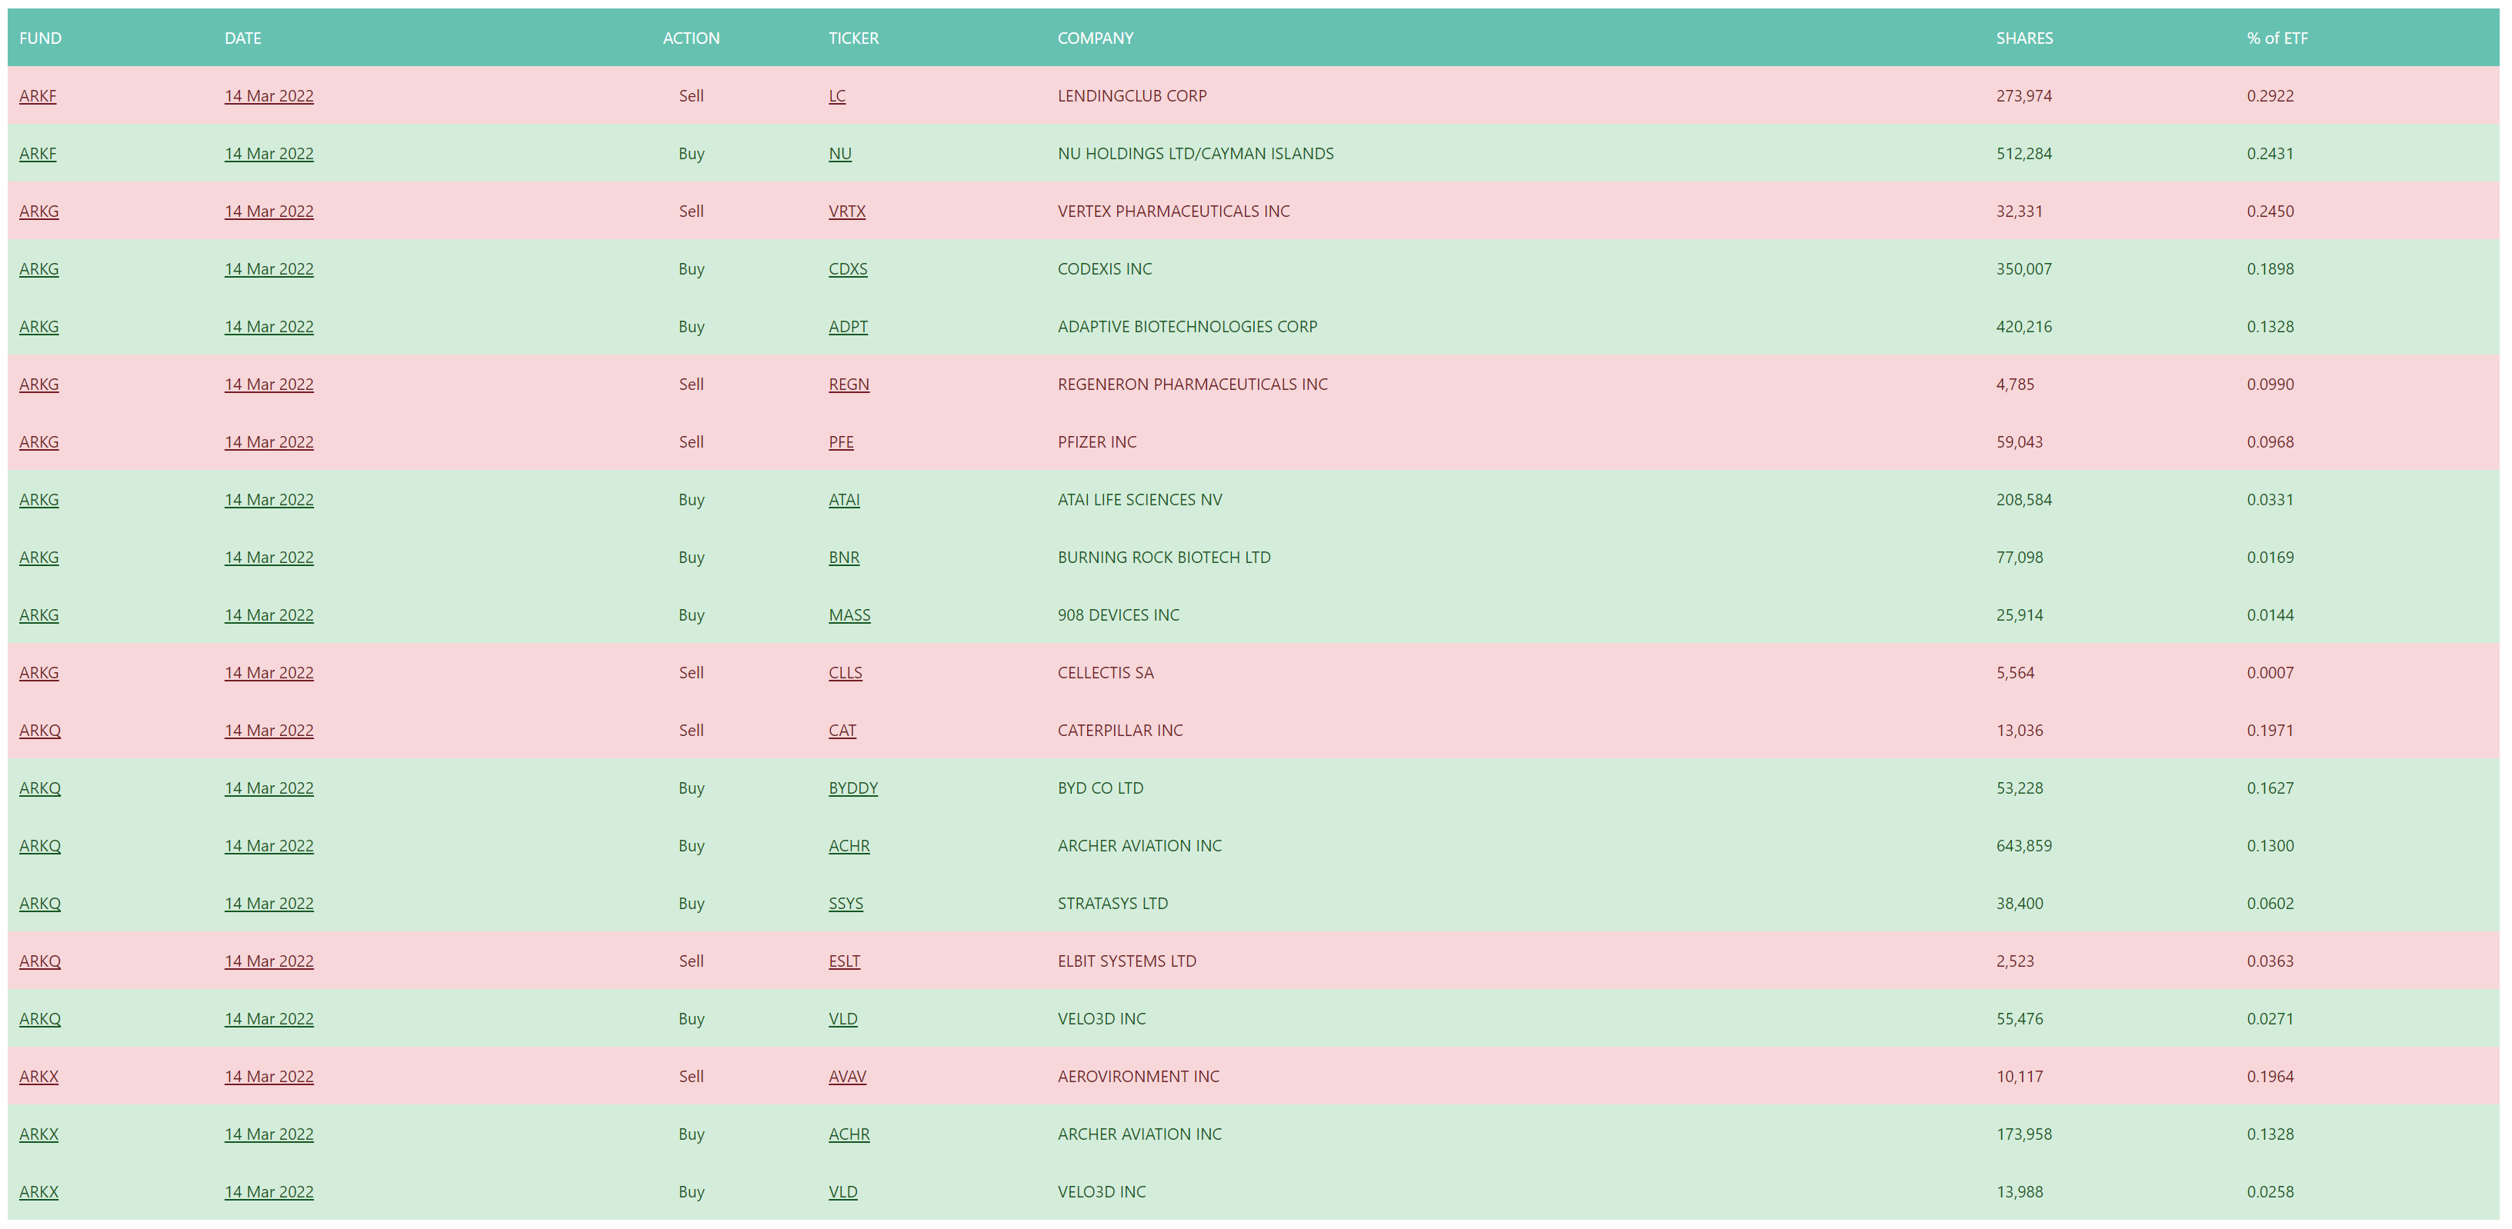Open the date link in LendingClub row
The width and height of the screenshot is (2512, 1229).
(x=269, y=95)
